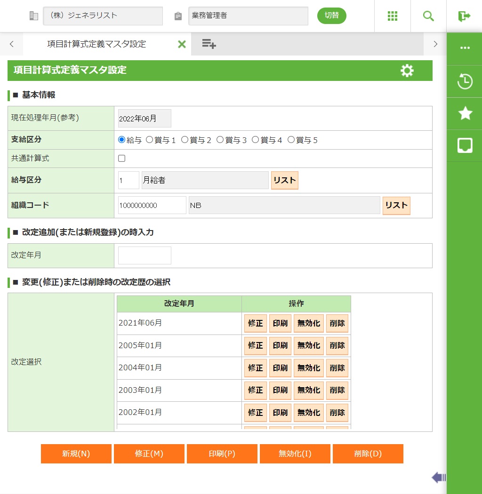
Task: Click the three-dots sidebar menu icon
Action: tap(465, 48)
